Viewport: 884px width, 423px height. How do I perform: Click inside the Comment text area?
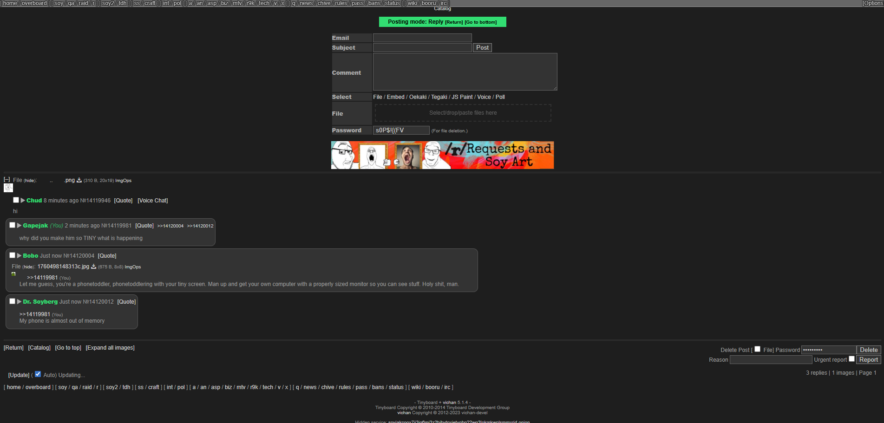click(x=465, y=72)
